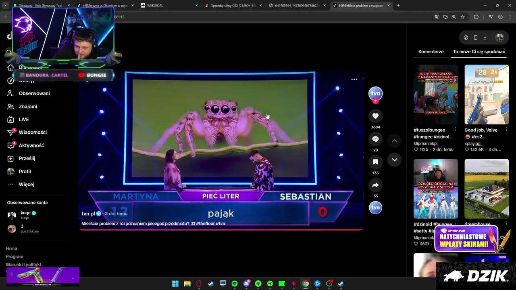Open Wiadomości messages in sidebar
The image size is (516, 290).
pyautogui.click(x=32, y=132)
